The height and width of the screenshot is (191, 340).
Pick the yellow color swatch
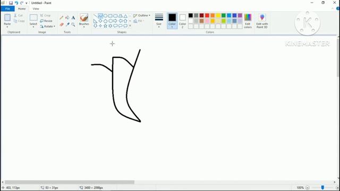pos(218,15)
